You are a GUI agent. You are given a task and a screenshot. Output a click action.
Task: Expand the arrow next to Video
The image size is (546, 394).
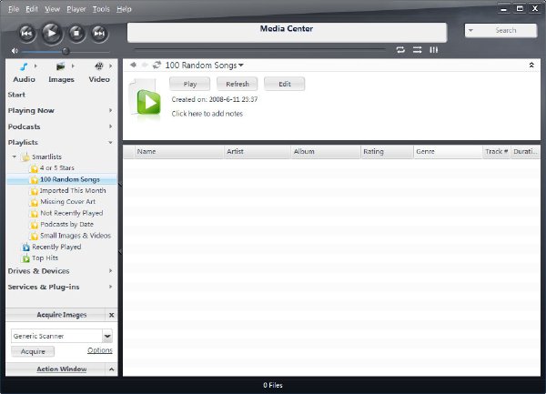(111, 66)
